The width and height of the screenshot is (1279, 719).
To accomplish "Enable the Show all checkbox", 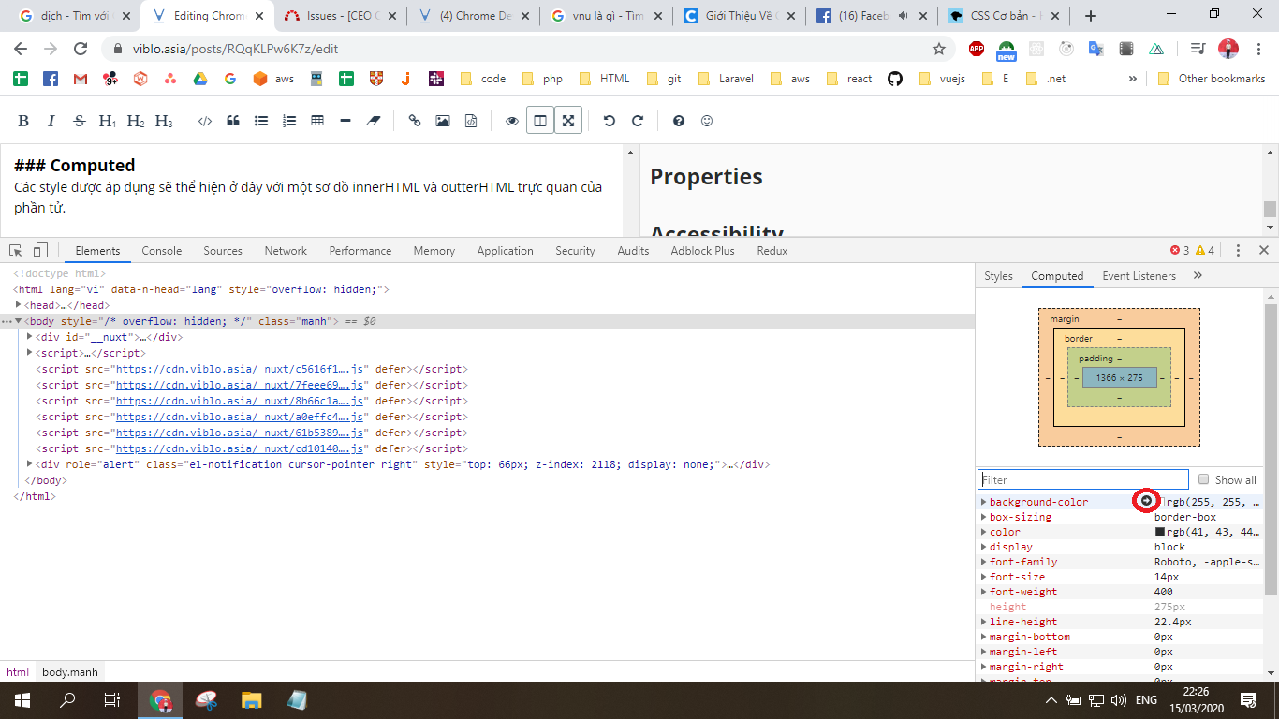I will 1204,479.
